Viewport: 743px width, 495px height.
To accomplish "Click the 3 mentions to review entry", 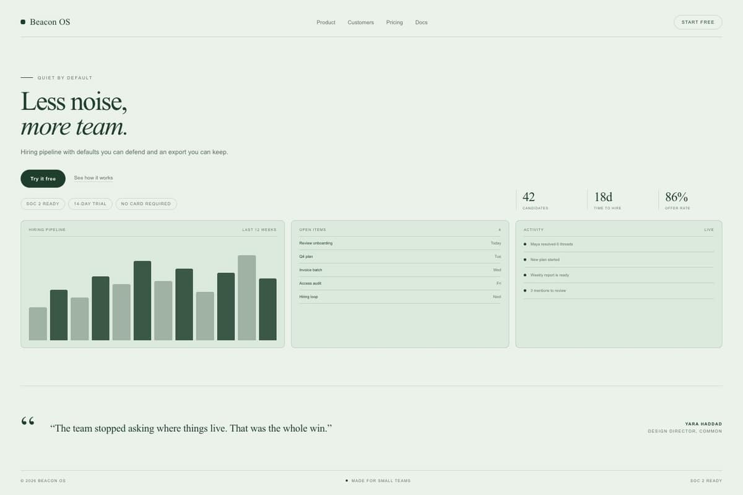I will [x=619, y=291].
